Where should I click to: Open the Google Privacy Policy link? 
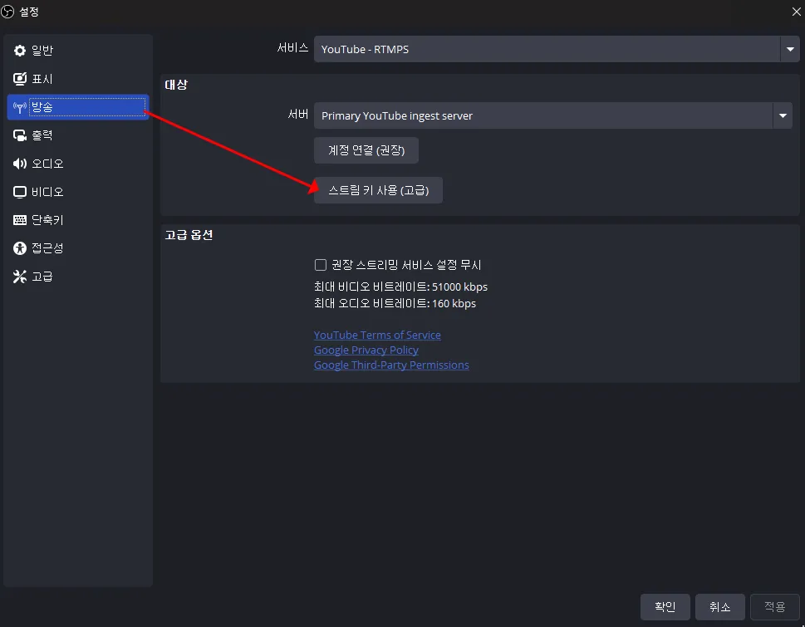[366, 350]
